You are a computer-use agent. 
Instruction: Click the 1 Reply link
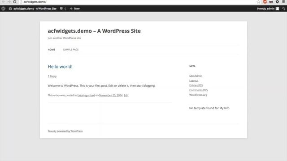click(52, 76)
